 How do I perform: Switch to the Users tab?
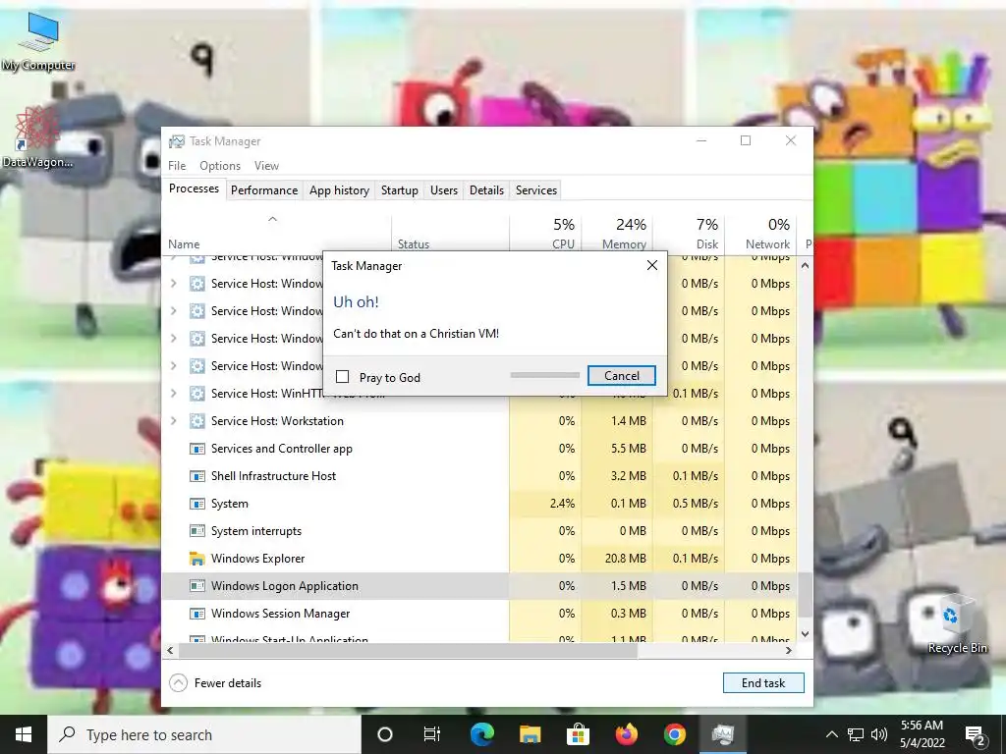click(x=444, y=190)
